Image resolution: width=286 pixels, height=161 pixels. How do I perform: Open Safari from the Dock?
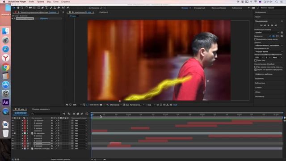point(5,49)
